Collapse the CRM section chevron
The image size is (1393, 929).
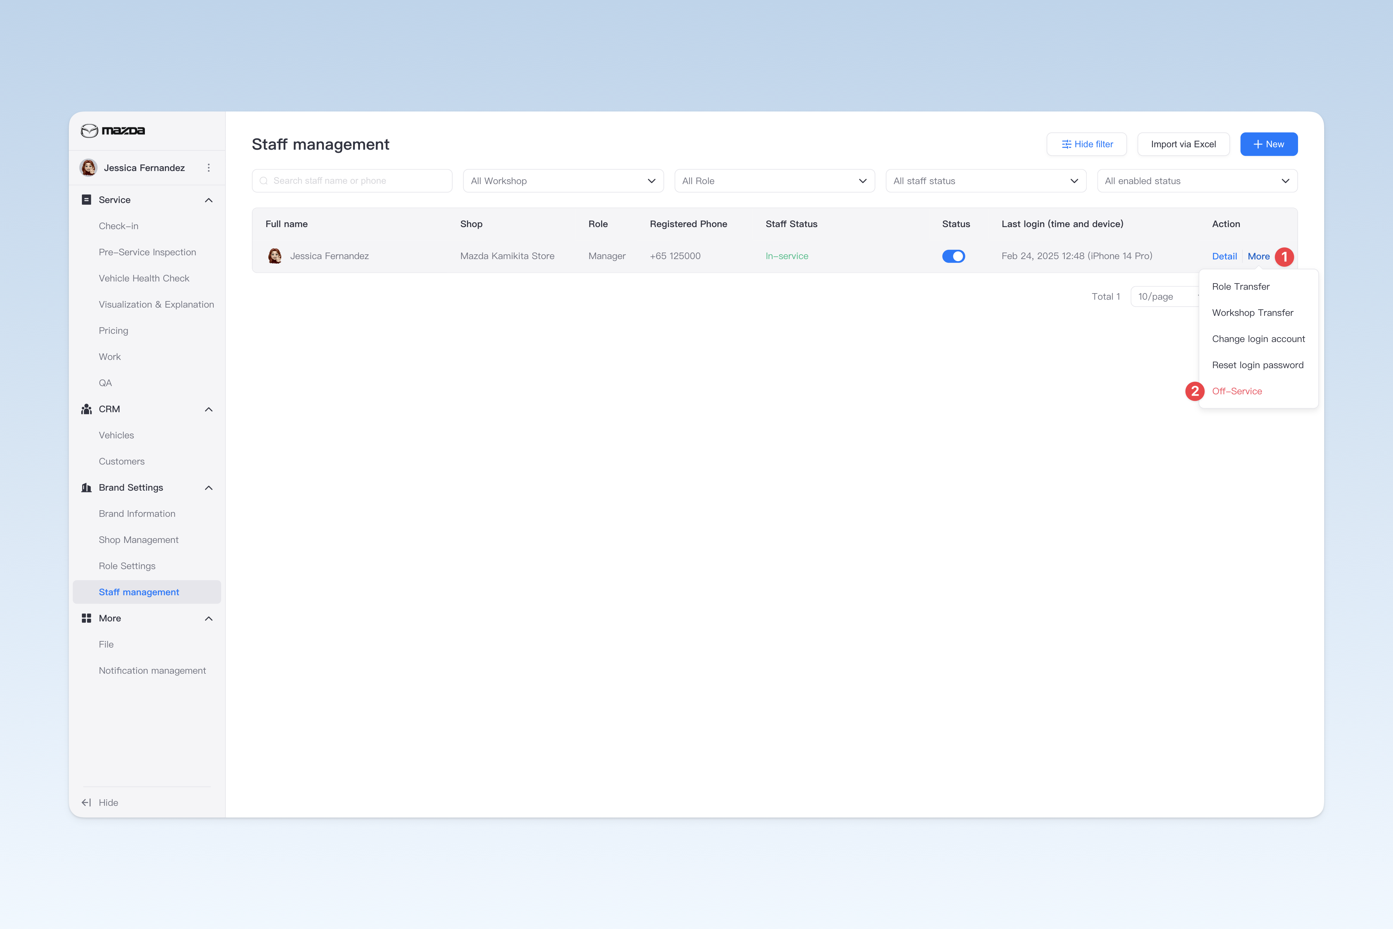(x=209, y=409)
